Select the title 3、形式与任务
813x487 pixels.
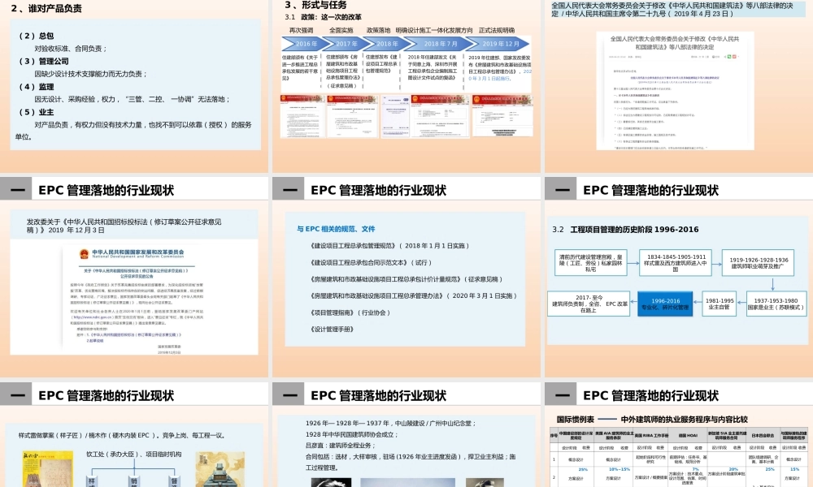pyautogui.click(x=315, y=5)
